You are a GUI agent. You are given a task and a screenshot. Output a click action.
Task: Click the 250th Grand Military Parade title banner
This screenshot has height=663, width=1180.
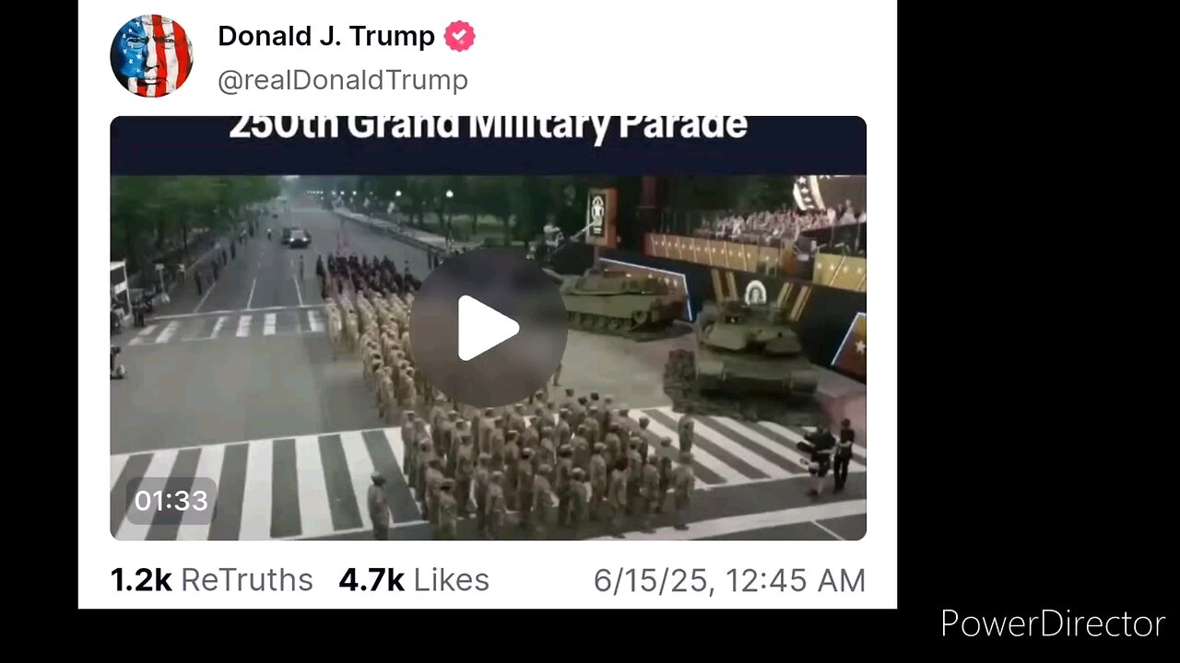coord(488,126)
